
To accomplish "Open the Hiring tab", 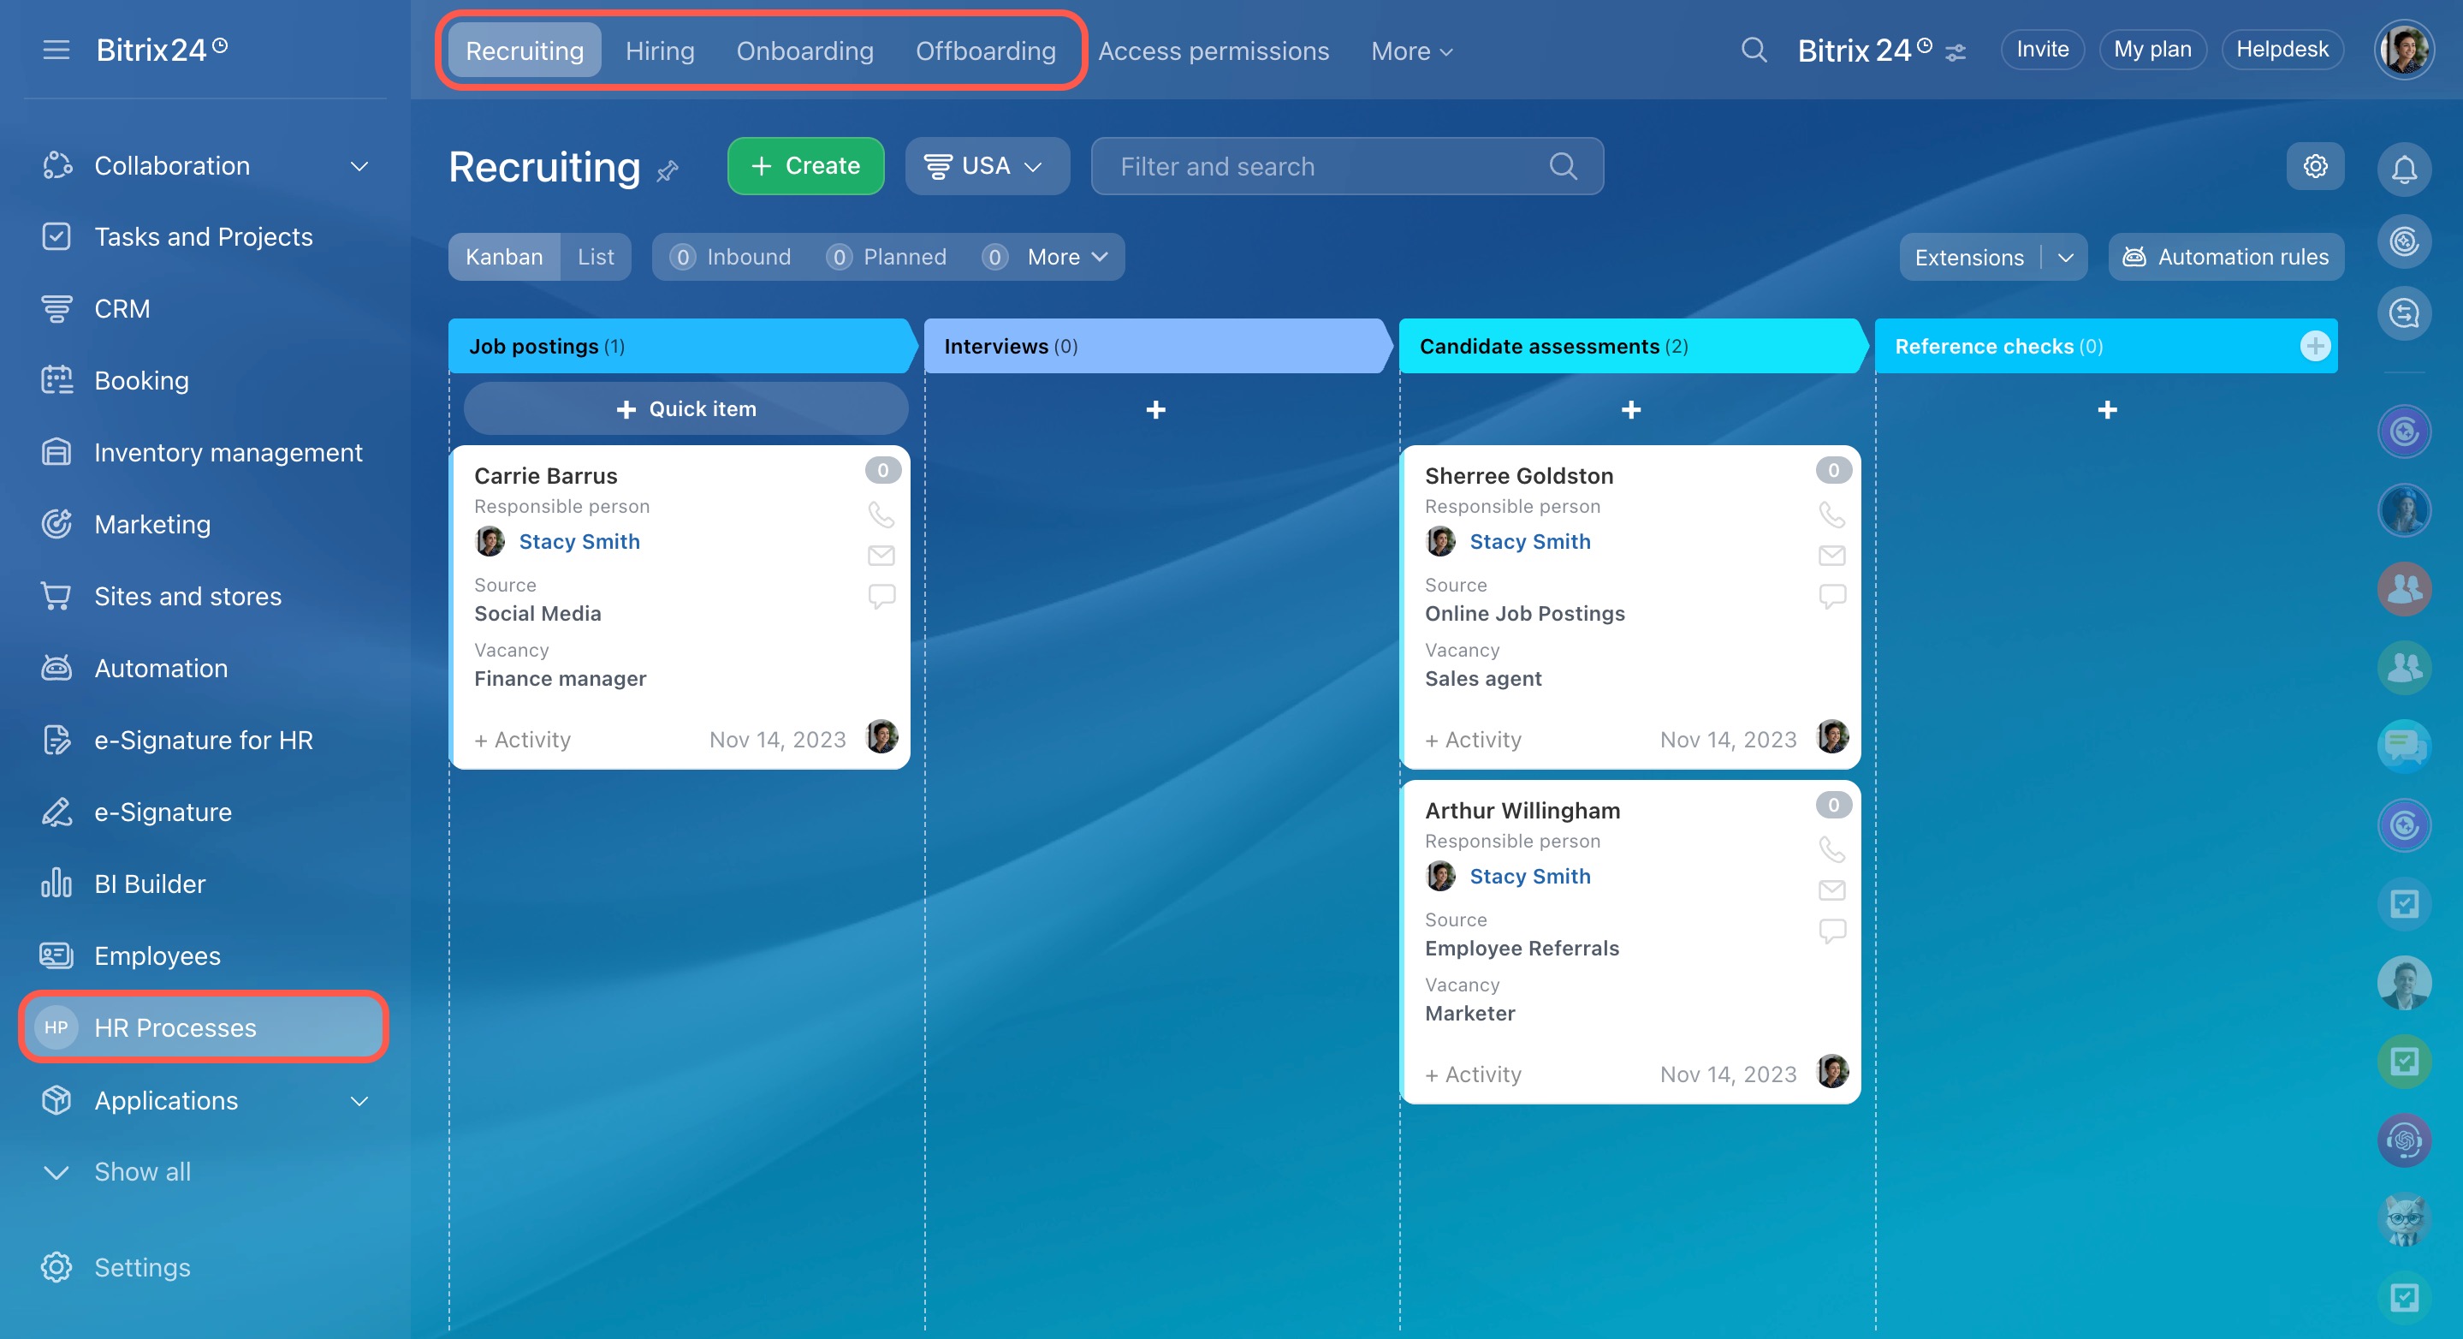I will 660,51.
